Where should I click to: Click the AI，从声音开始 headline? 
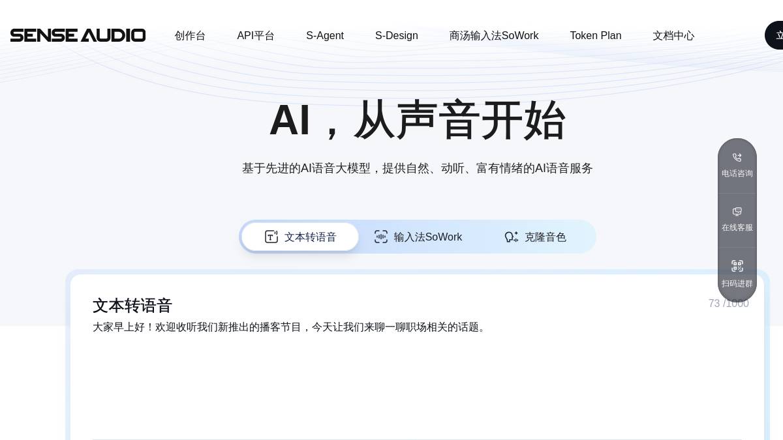(x=418, y=120)
